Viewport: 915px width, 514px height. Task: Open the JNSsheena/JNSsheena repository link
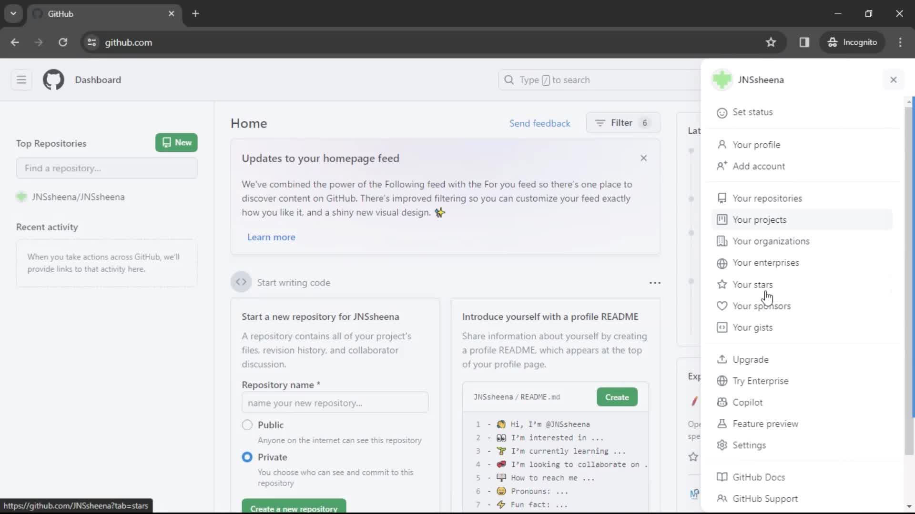pyautogui.click(x=78, y=197)
